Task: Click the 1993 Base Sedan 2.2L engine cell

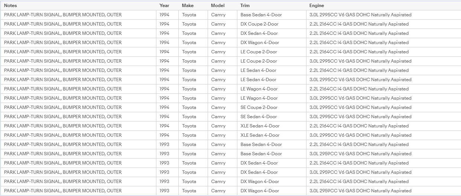Action: (x=383, y=144)
